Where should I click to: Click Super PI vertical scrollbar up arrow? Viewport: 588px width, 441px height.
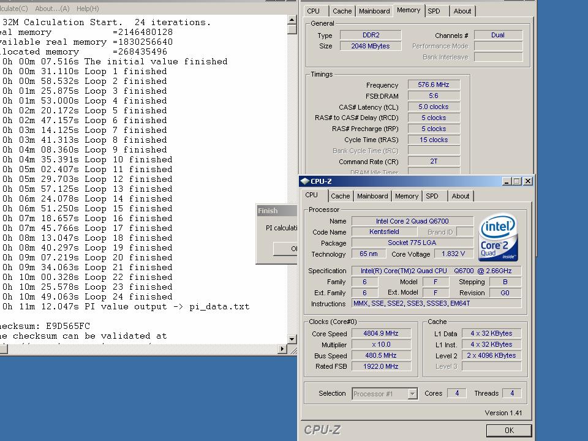tap(292, 20)
